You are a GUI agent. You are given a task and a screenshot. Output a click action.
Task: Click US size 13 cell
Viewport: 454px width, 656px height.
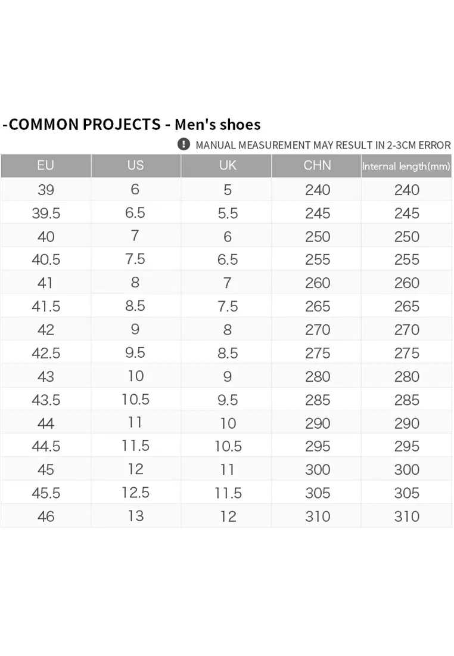(135, 516)
